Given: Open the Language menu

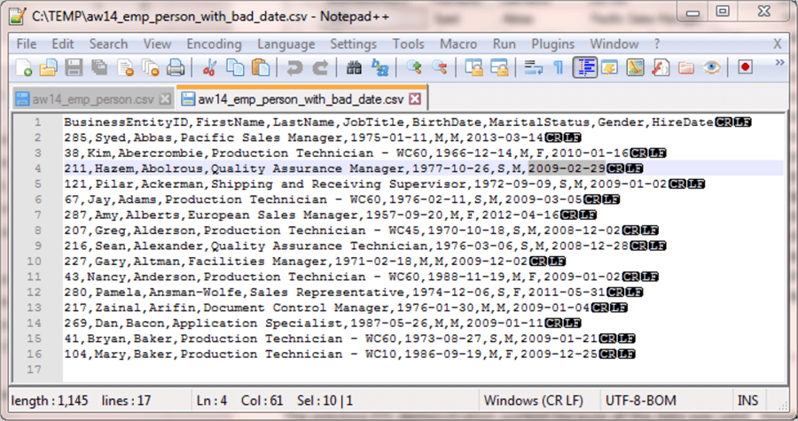Looking at the screenshot, I should pyautogui.click(x=286, y=44).
